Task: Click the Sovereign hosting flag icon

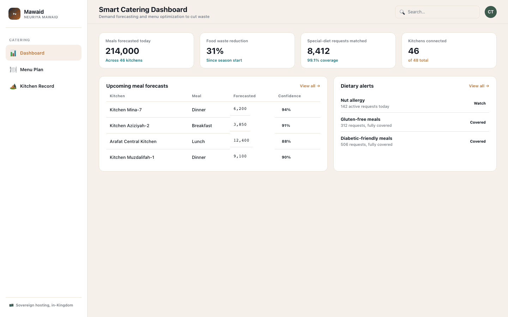Action: pos(11,305)
